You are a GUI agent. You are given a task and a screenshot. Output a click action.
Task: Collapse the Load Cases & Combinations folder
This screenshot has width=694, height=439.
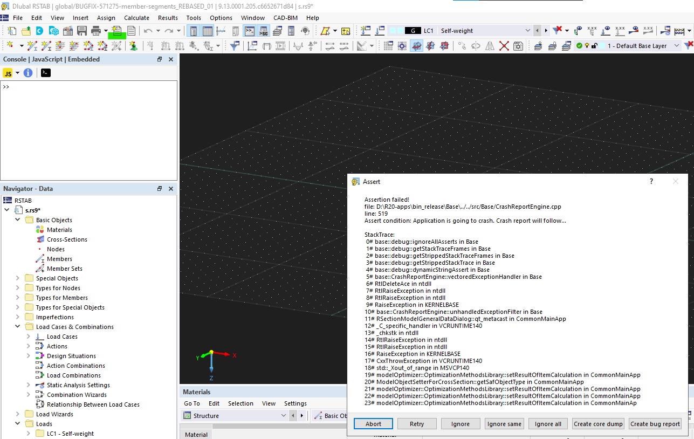(17, 327)
